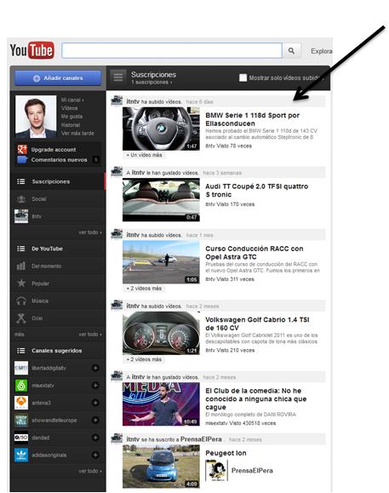Image resolution: width=389 pixels, height=493 pixels.
Task: Click itntv avatar beside 'hace 1 mes' entry
Action: (x=117, y=234)
